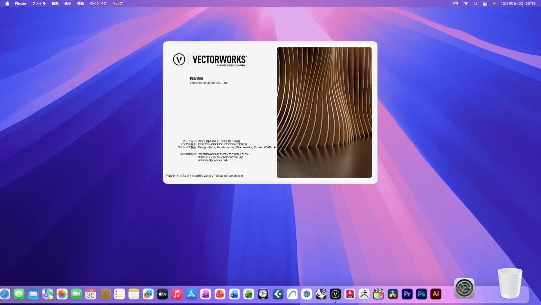Open Spotlight search from the menu bar

(475, 3)
